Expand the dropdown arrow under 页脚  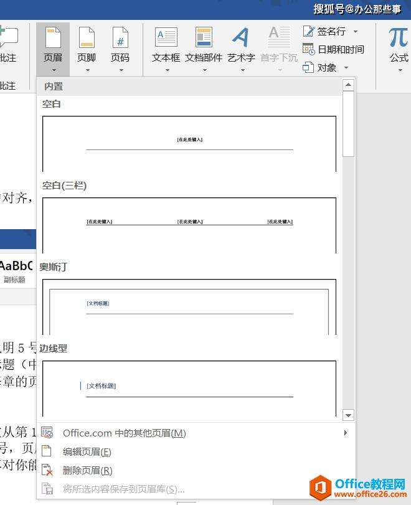click(x=88, y=70)
